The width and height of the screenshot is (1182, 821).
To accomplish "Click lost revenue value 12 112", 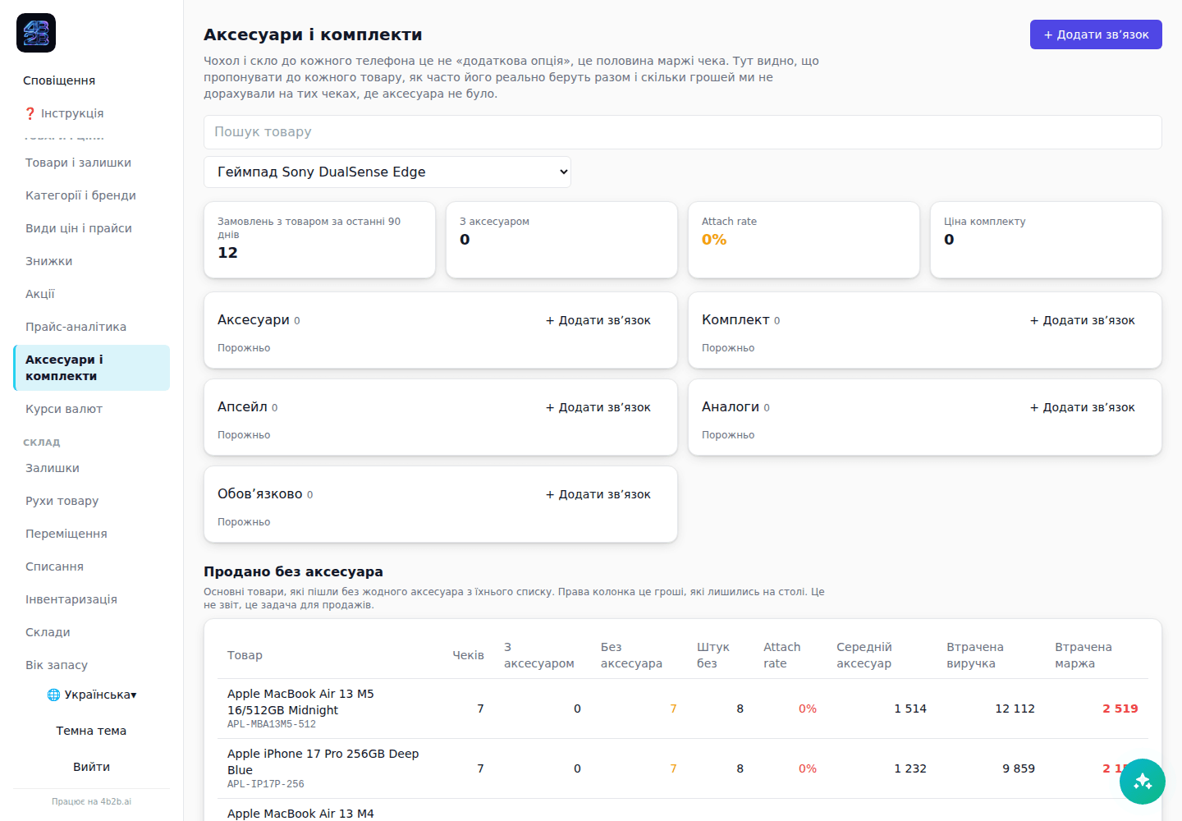I will (x=1015, y=709).
